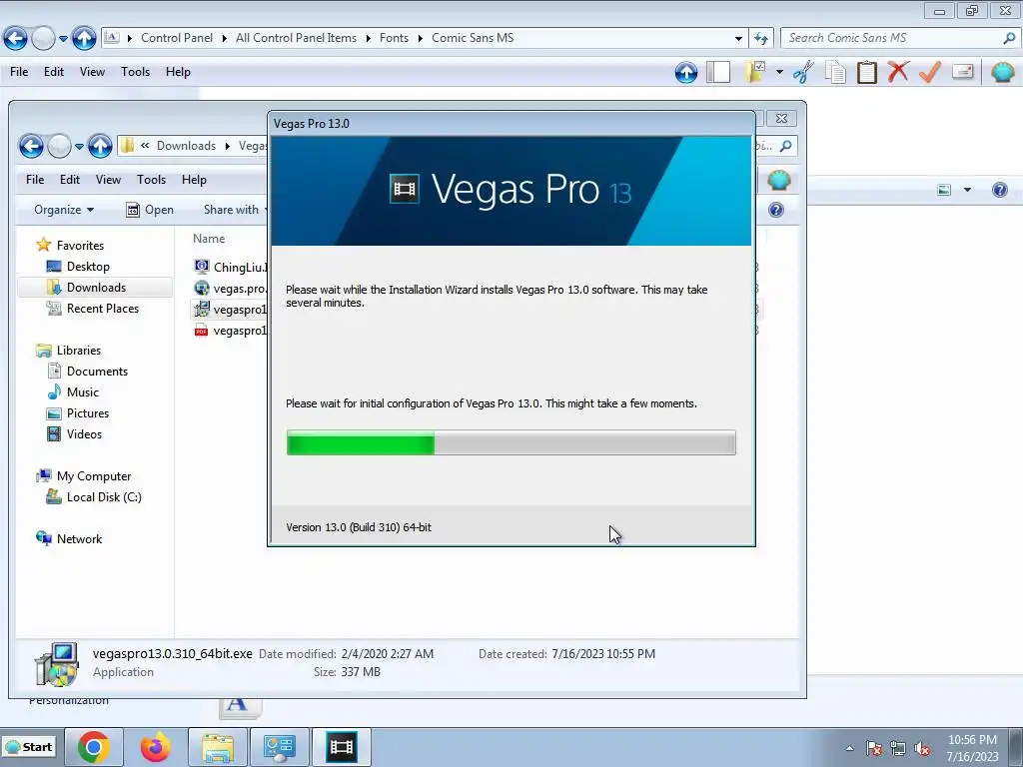Click the scissors Cut icon
Screen dimensions: 1023x767
(x=803, y=72)
